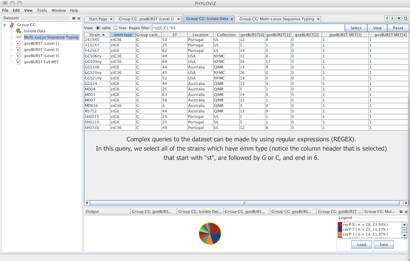The height and width of the screenshot is (261, 410).
Task: Maximize the editor window with the square icon
Action: click(406, 18)
